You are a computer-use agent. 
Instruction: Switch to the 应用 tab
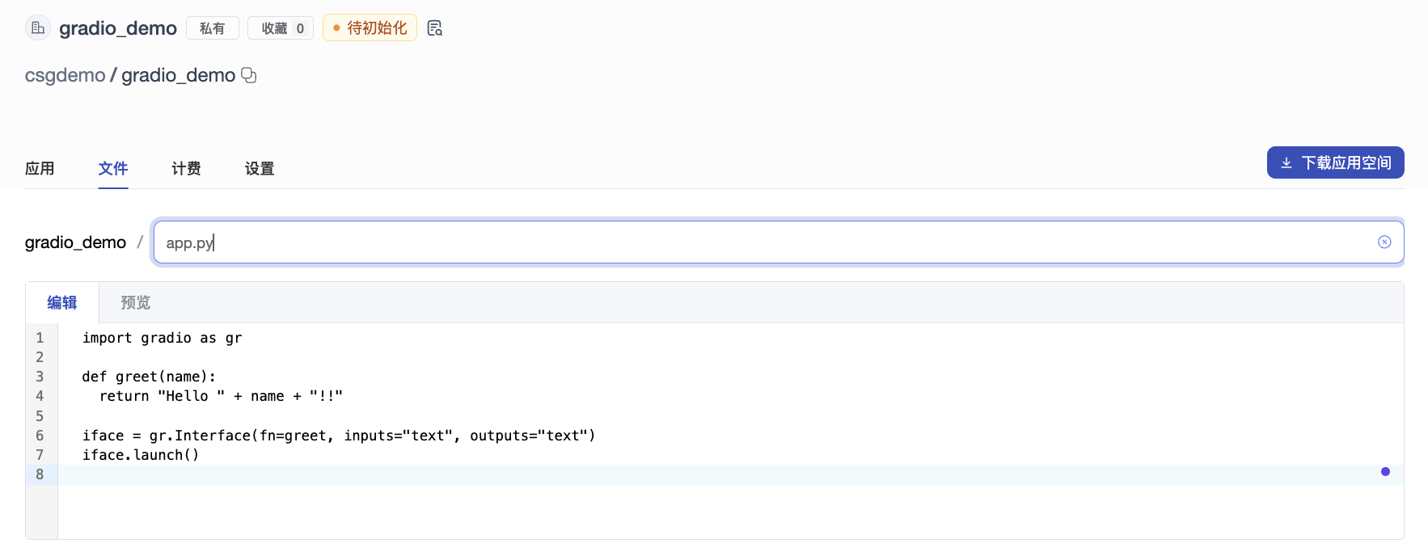coord(40,168)
